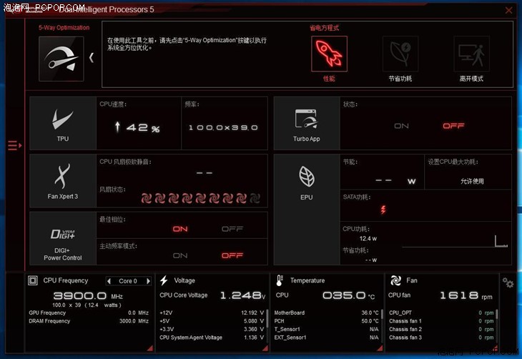This screenshot has width=522, height=359.
Task: Open the settings gear icon
Action: (x=508, y=283)
